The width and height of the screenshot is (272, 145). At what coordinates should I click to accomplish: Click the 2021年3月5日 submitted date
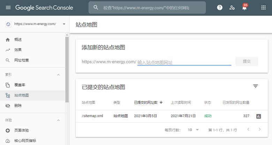pyautogui.click(x=145, y=116)
